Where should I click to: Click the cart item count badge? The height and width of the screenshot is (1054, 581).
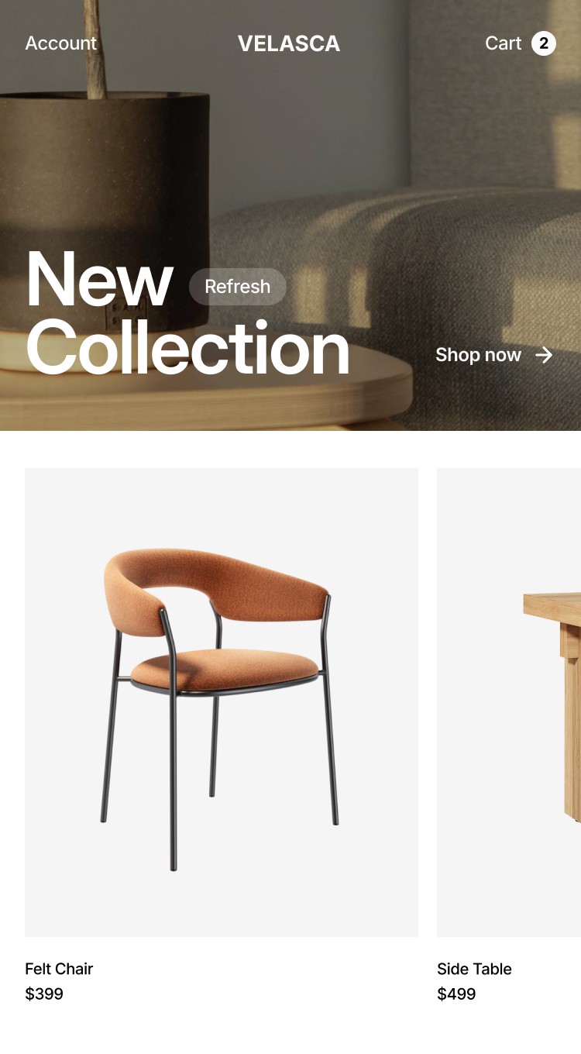[x=544, y=43]
